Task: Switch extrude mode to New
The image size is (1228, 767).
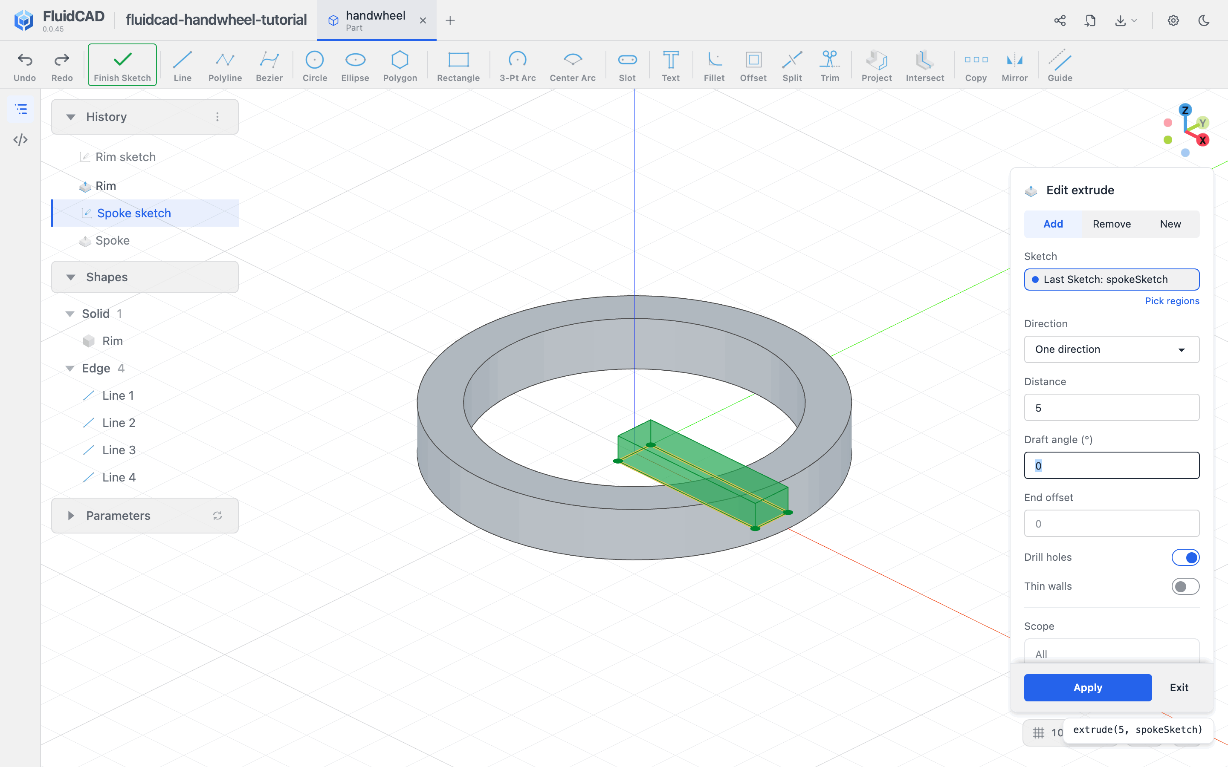Action: (x=1170, y=224)
